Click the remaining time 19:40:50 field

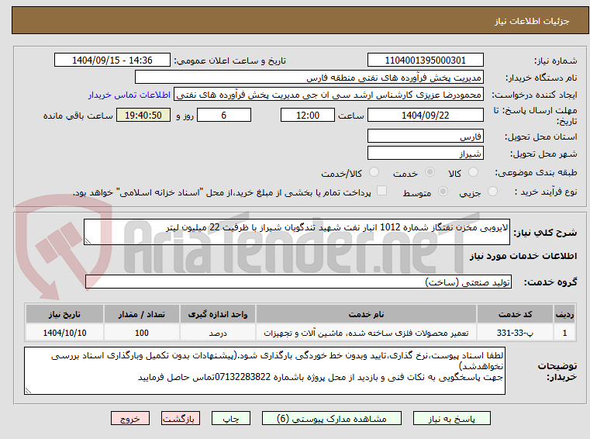tap(143, 115)
